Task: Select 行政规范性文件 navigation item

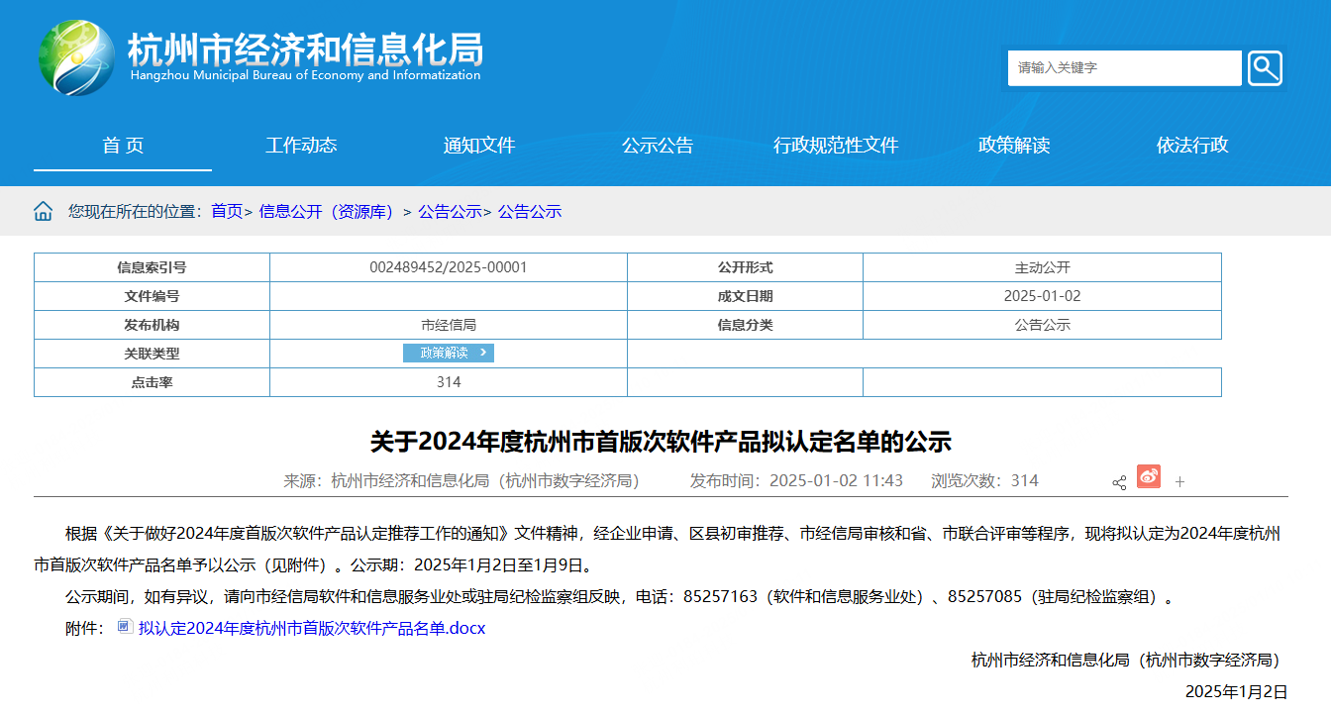Action: (x=836, y=146)
